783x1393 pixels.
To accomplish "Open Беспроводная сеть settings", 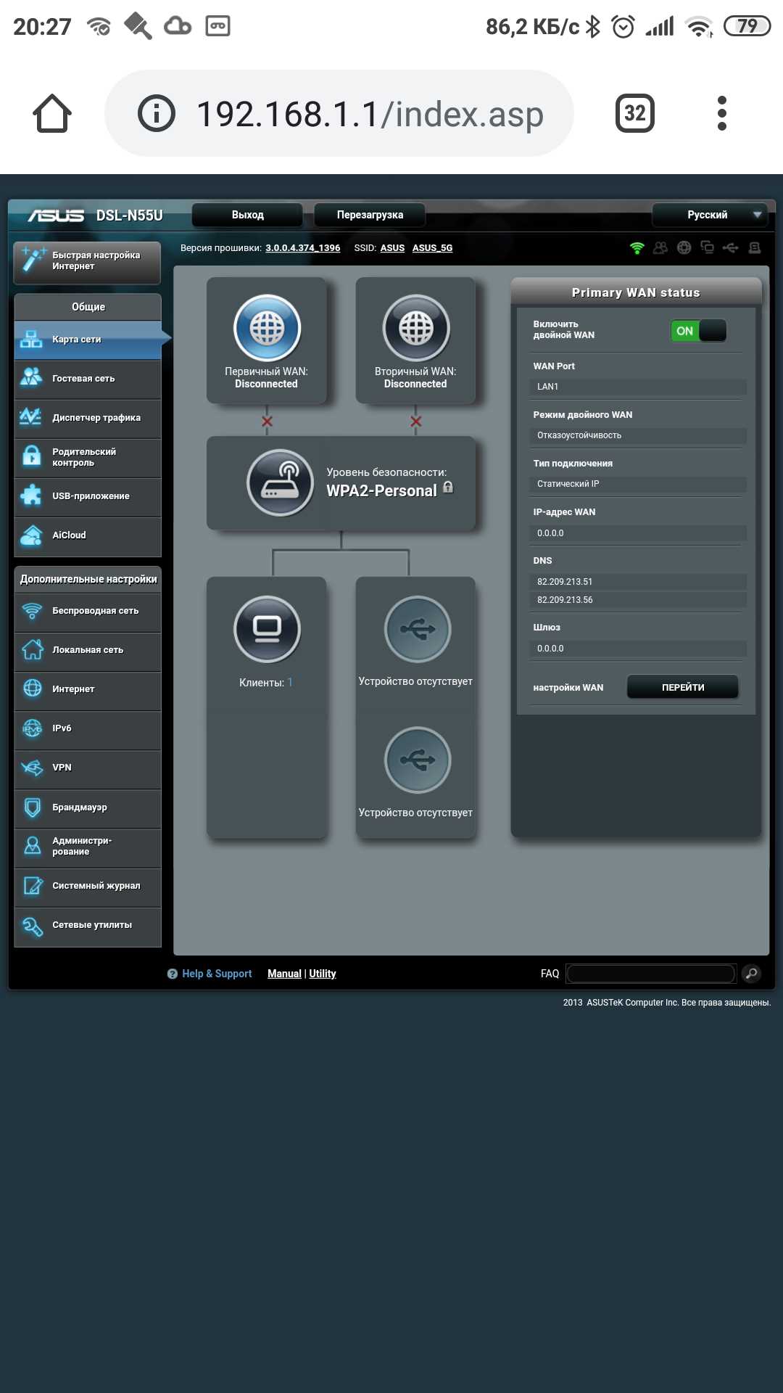I will coord(88,611).
